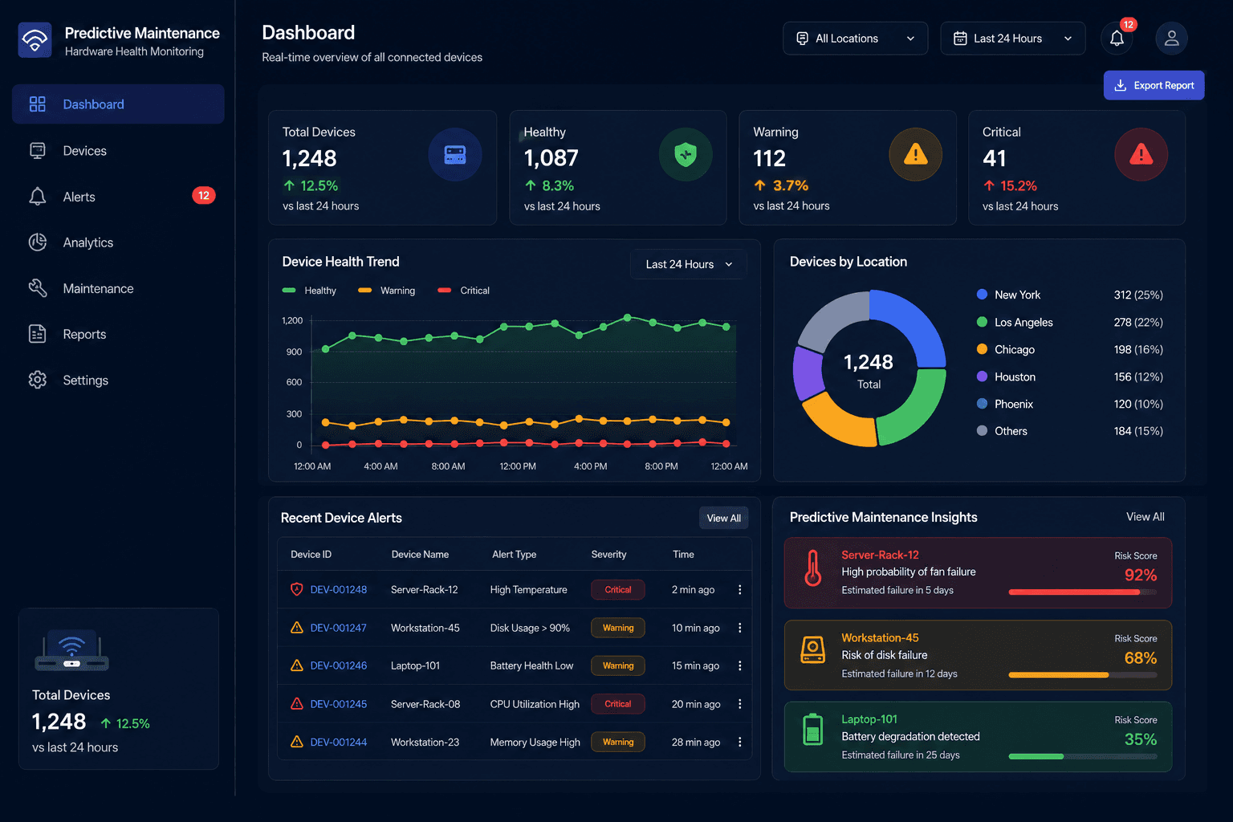The height and width of the screenshot is (822, 1233).
Task: Toggle the Warning legend in trend chart
Action: coord(386,291)
